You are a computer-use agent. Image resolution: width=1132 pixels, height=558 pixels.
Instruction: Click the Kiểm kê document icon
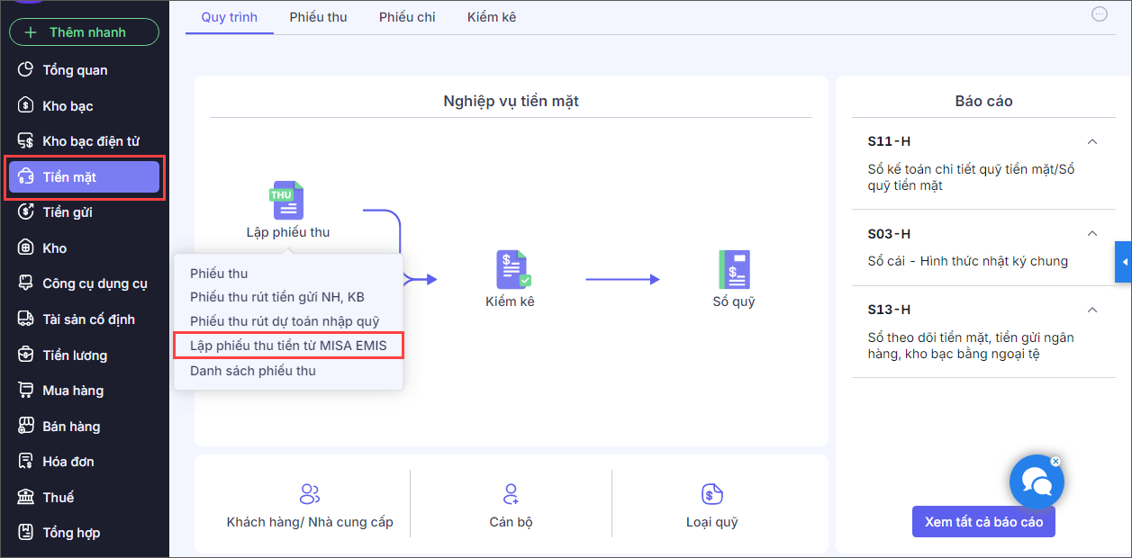click(x=512, y=269)
